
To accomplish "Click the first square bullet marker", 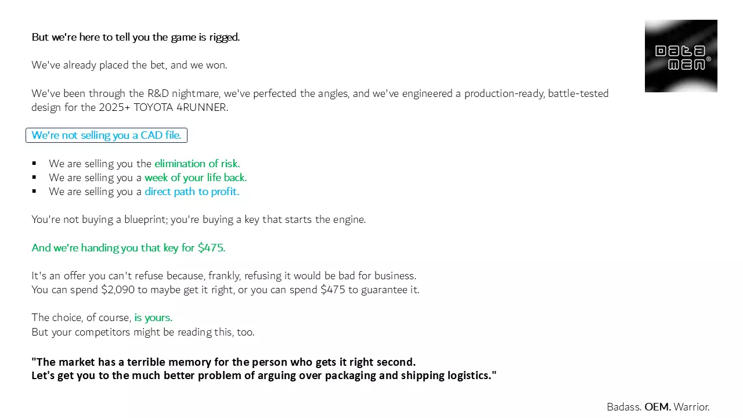I will click(x=35, y=164).
